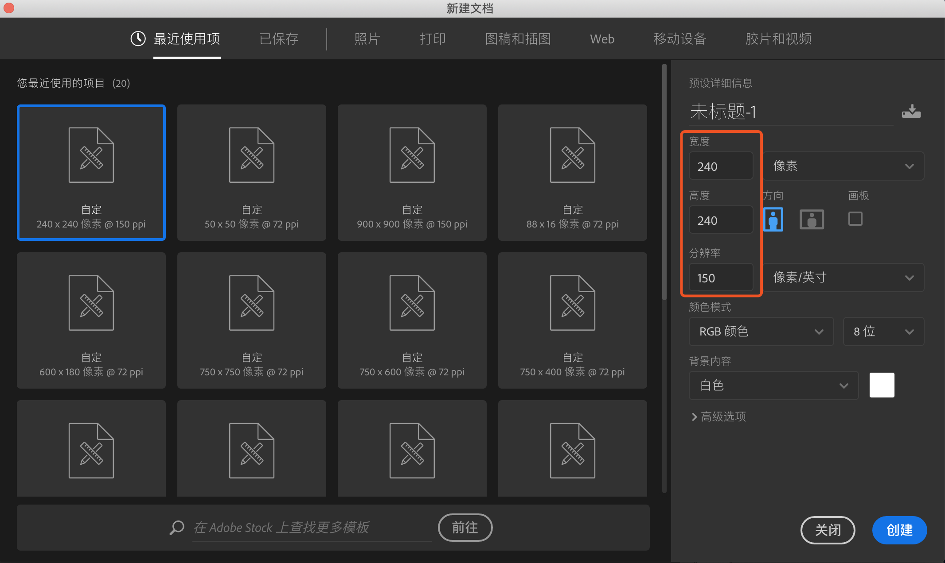Screen dimensions: 945x563
Task: Click the 创建 button
Action: (899, 530)
